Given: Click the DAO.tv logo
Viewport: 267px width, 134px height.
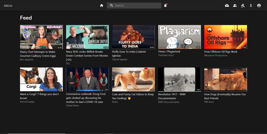Looking at the screenshot, I should click(8, 6).
